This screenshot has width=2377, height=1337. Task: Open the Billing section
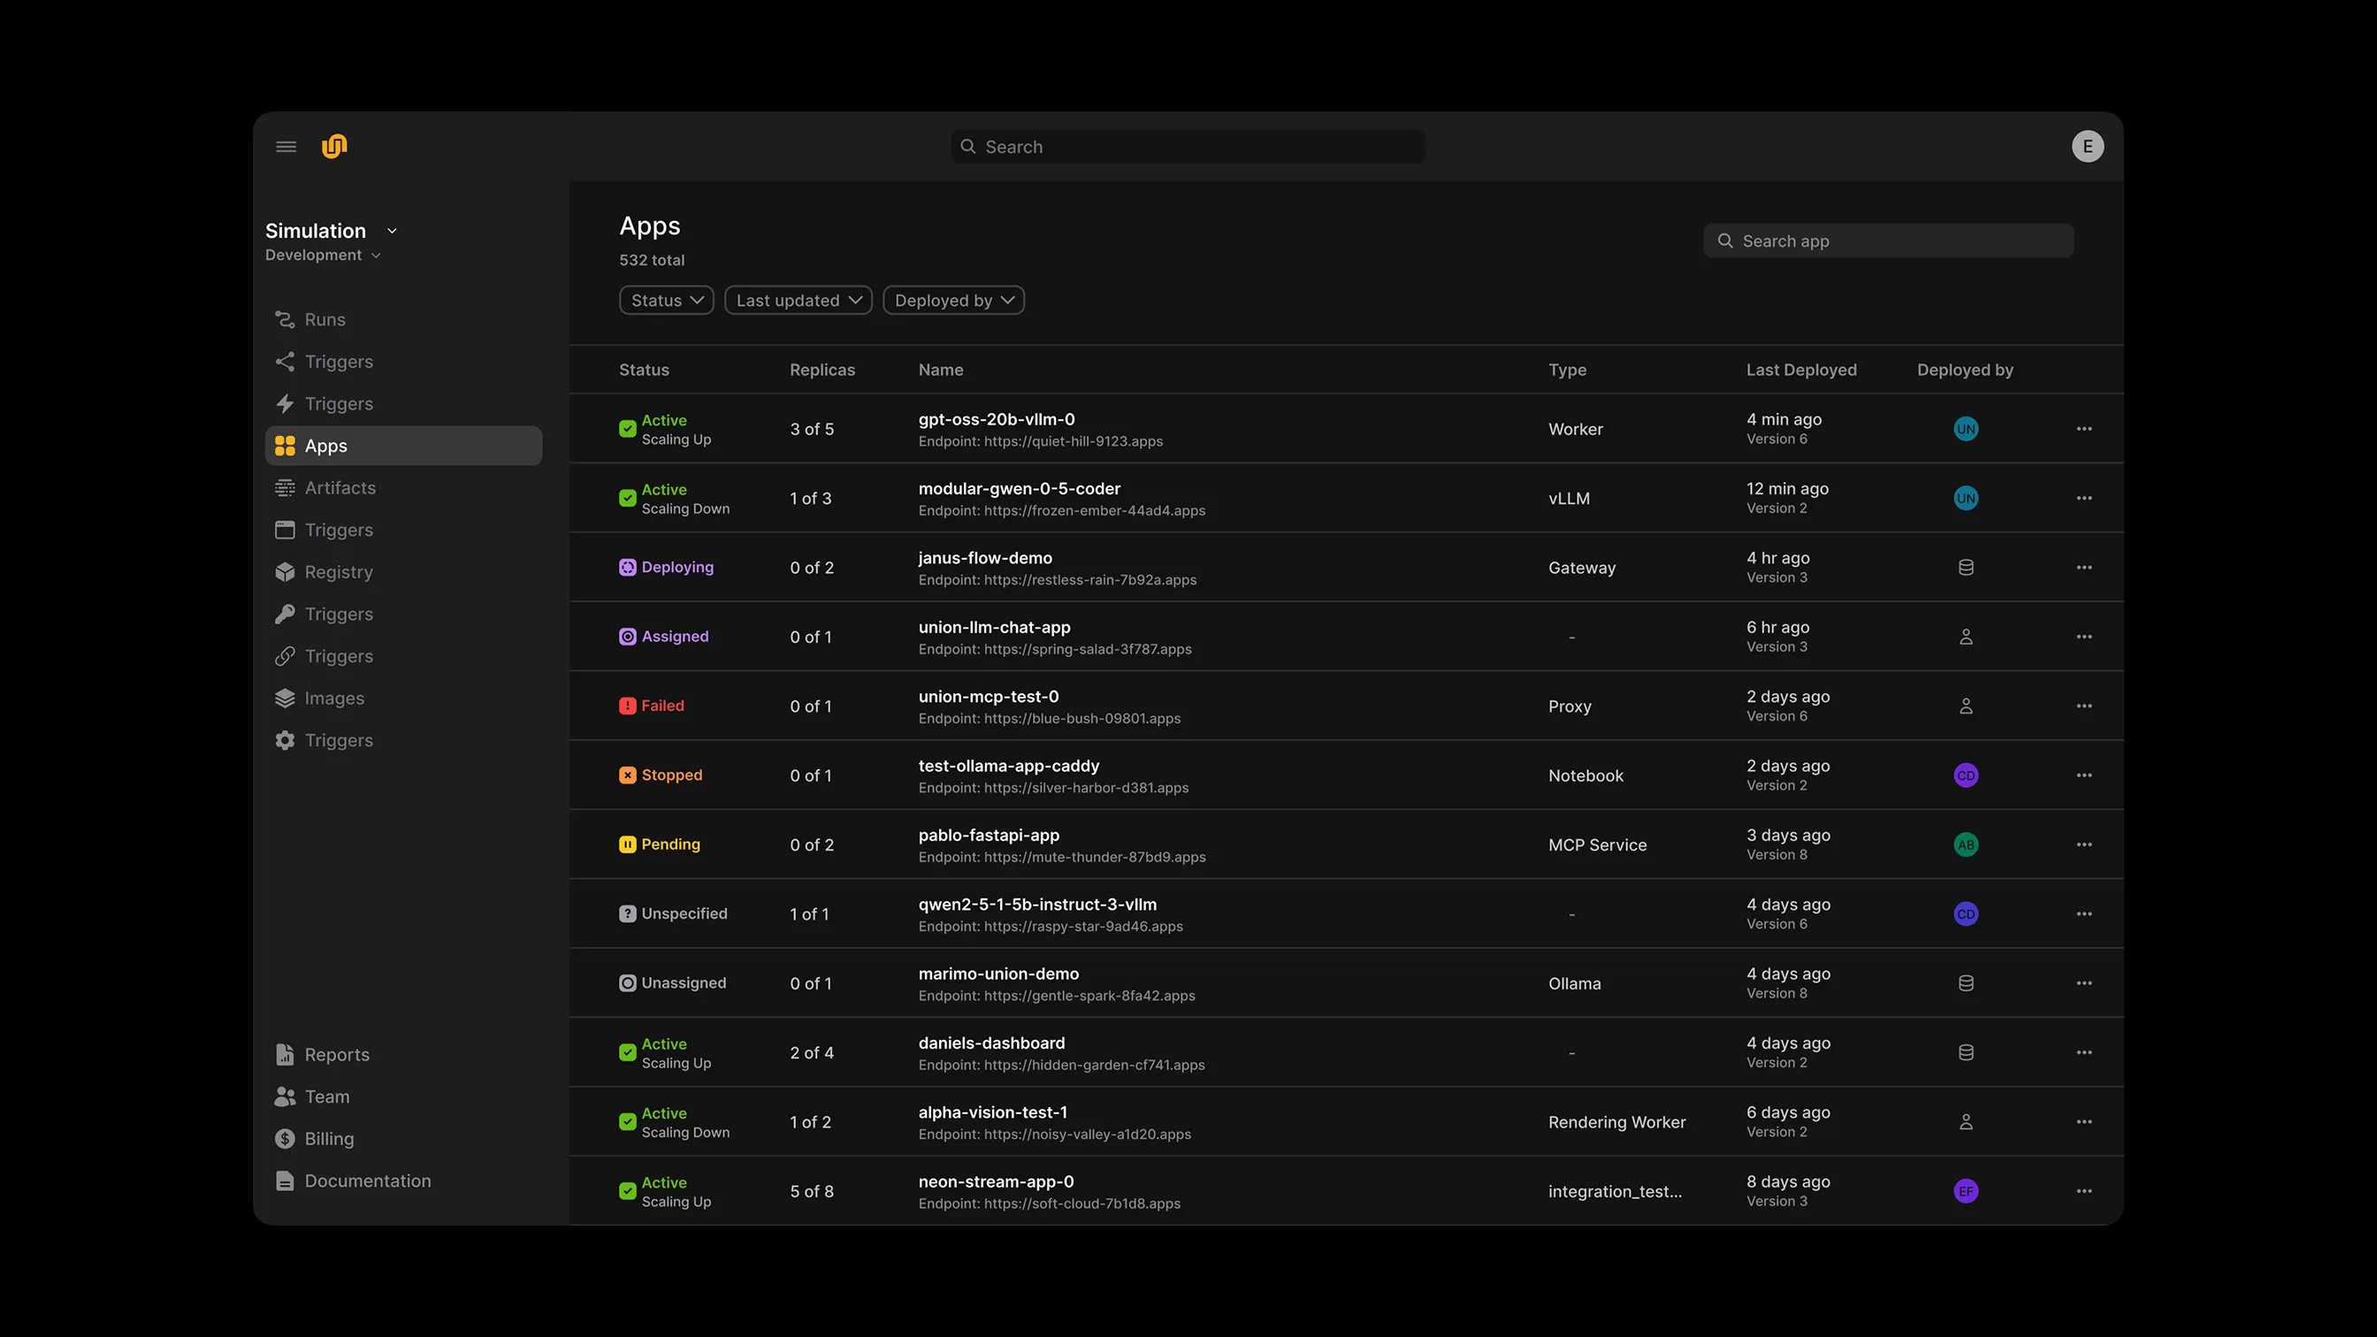(328, 1139)
